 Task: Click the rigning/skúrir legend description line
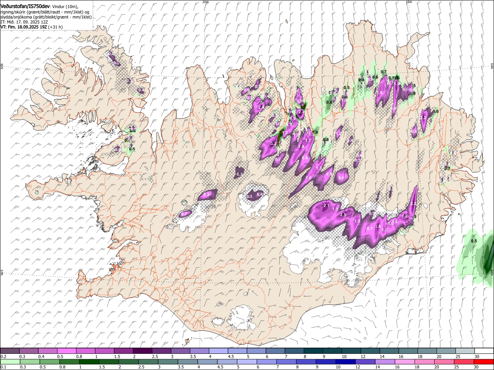click(x=44, y=12)
